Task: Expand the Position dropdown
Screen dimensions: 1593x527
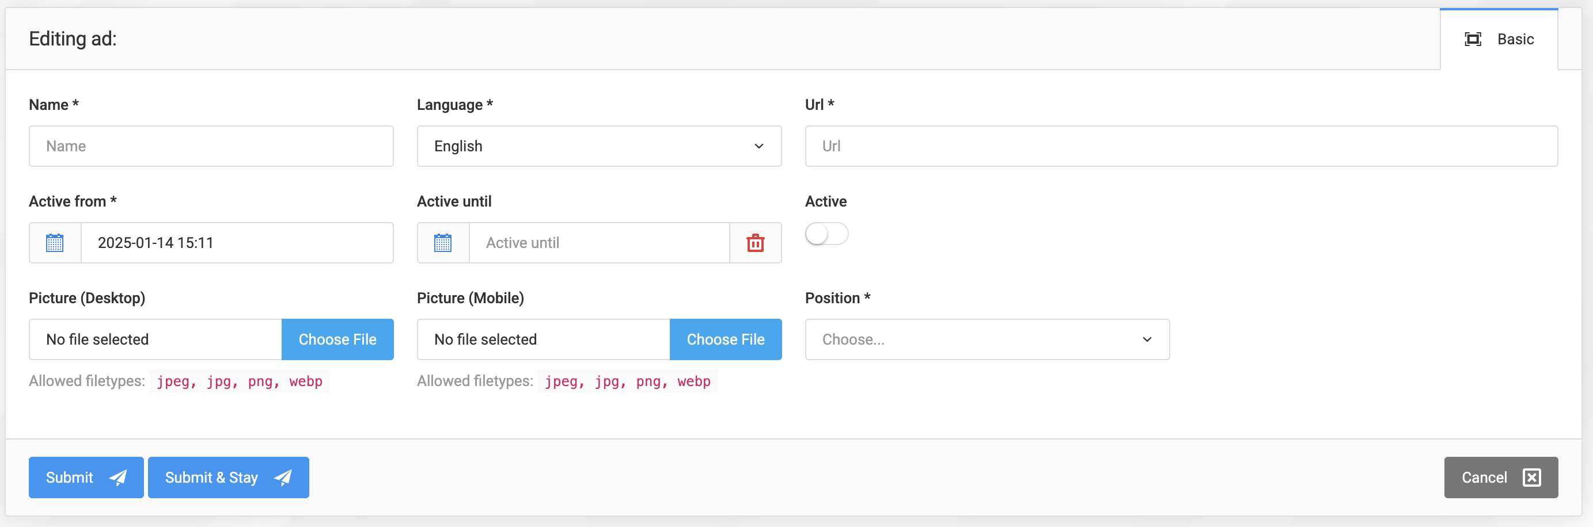Action: click(987, 340)
